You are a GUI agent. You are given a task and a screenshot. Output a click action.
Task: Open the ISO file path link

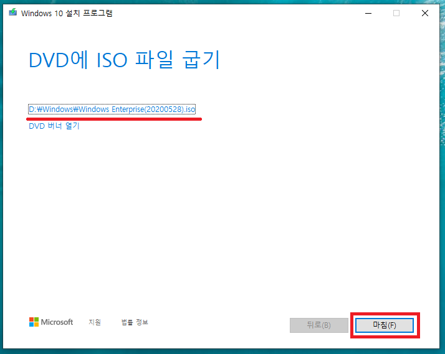click(112, 109)
